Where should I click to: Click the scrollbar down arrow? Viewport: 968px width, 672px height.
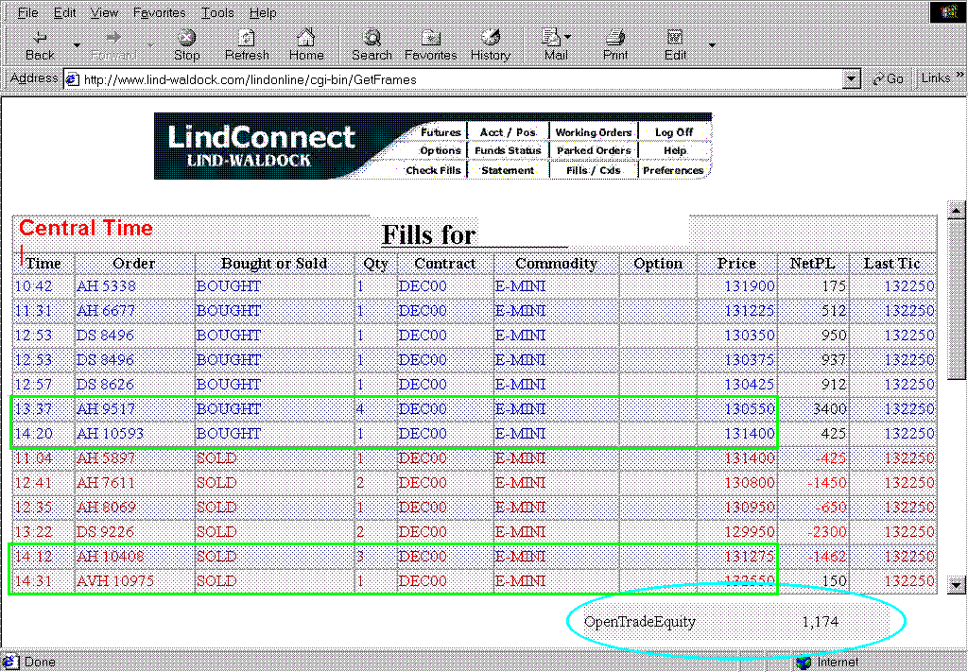pos(956,584)
